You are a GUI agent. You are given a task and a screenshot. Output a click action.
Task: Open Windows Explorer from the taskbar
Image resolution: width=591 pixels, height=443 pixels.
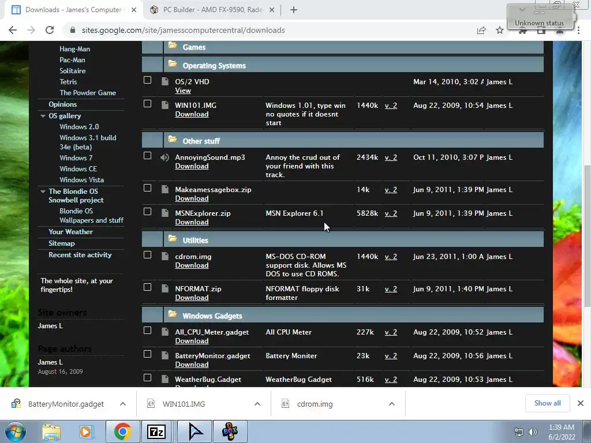[51, 431]
